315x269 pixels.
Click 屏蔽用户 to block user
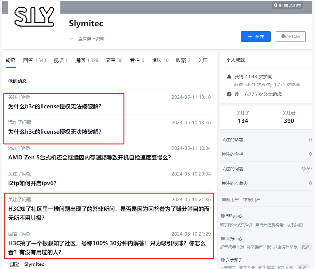coord(230,200)
